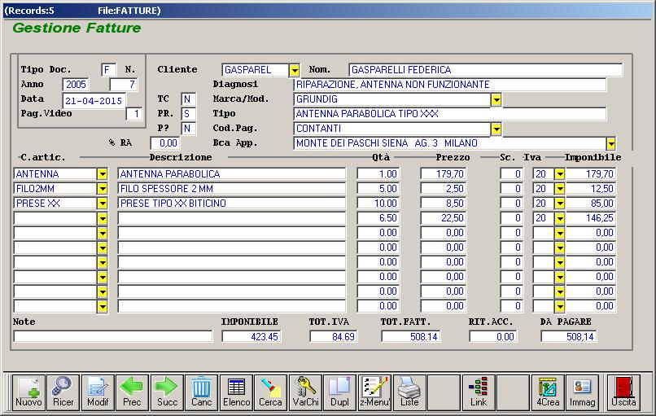Click the invoice number field showing 7

pyautogui.click(x=124, y=85)
